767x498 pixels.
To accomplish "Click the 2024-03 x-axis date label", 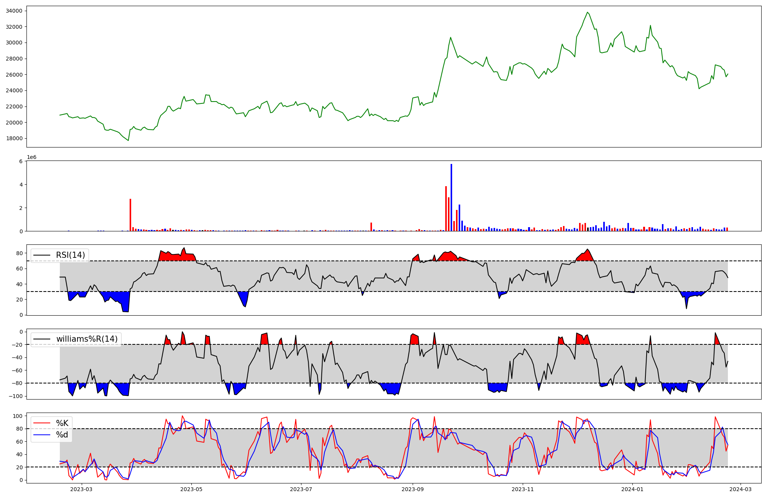I will tap(740, 489).
